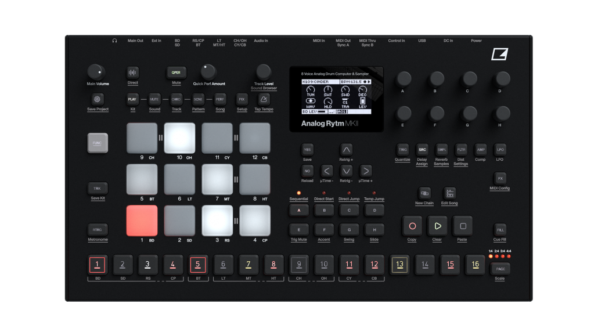Open FX key for MIDI Config
The width and height of the screenshot is (598, 336).
click(x=499, y=178)
